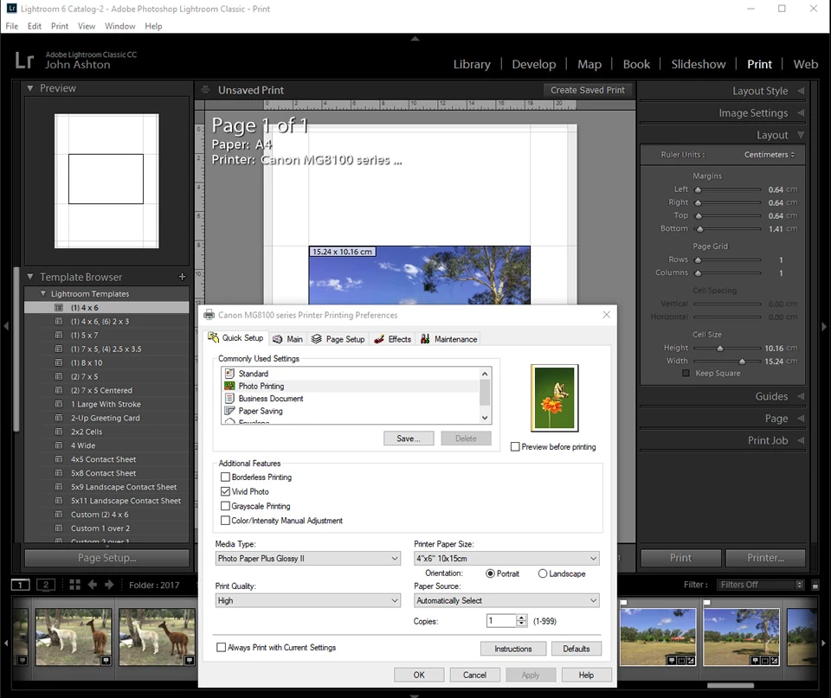Change Ruler Units from Centimeters

point(769,155)
